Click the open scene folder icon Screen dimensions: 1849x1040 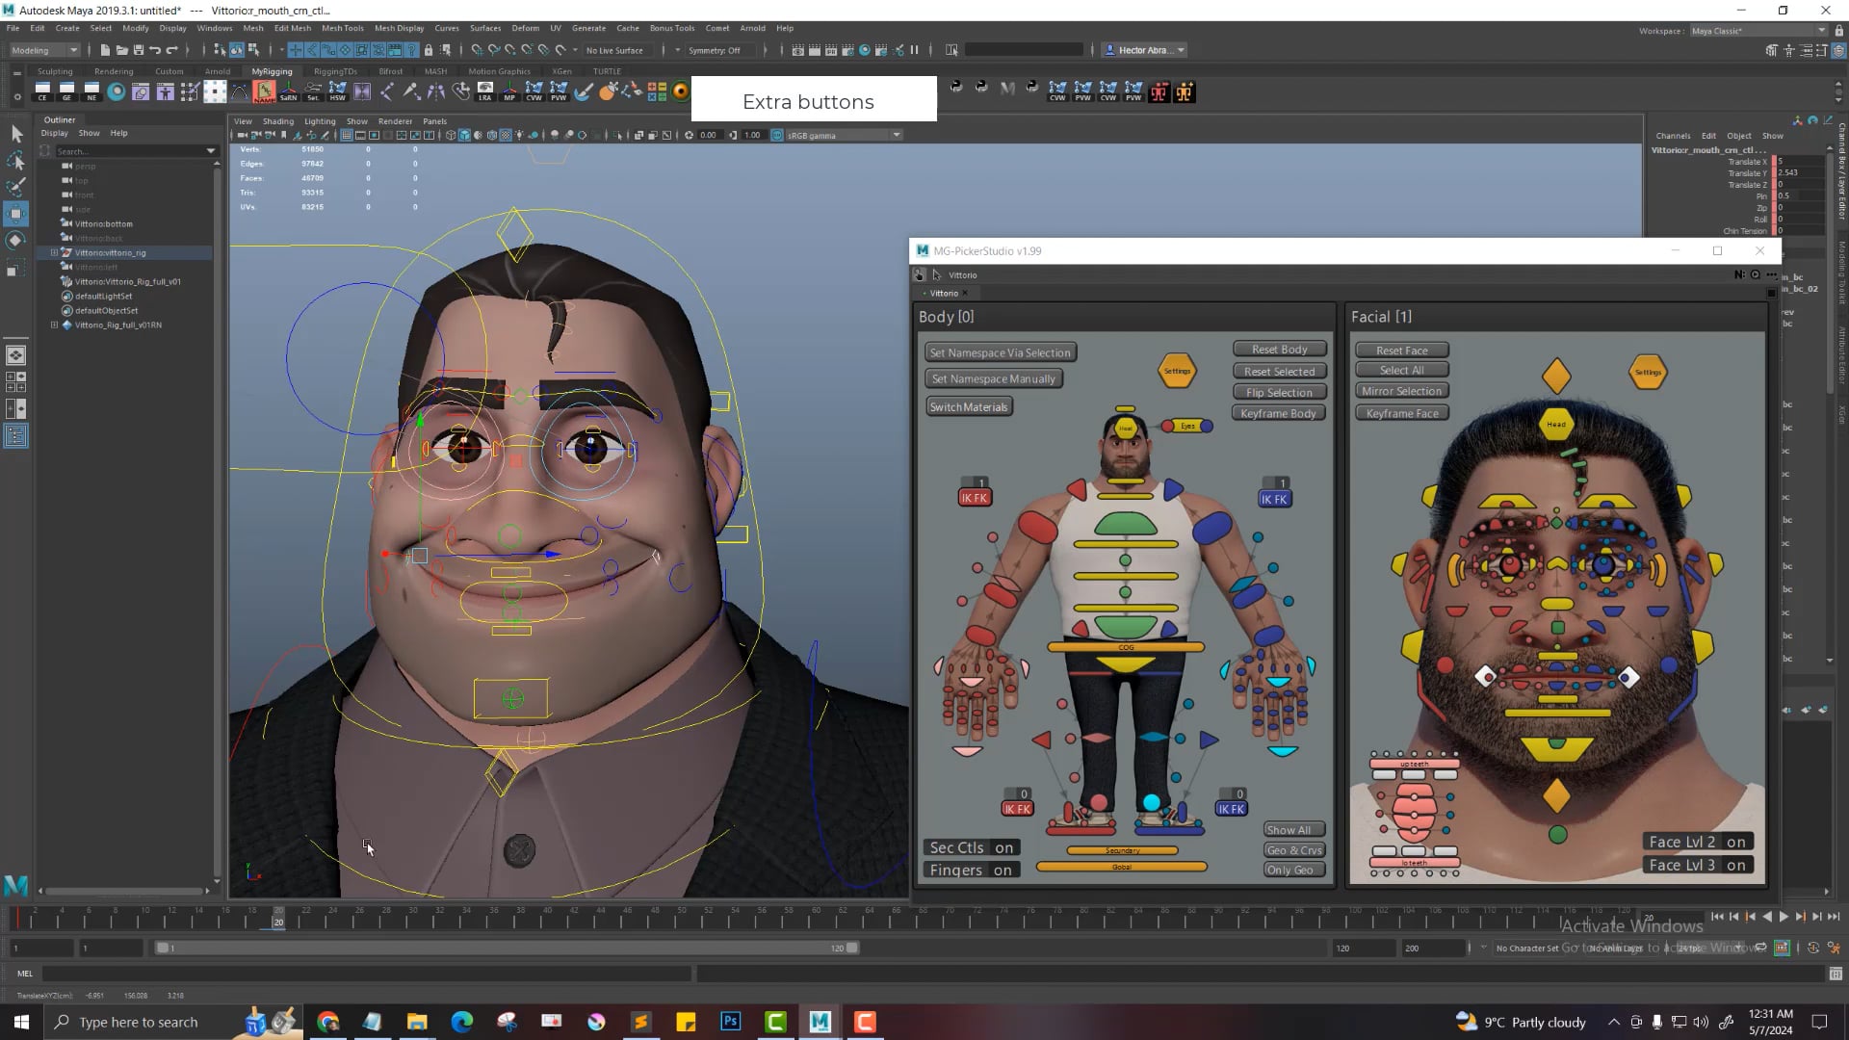point(121,50)
